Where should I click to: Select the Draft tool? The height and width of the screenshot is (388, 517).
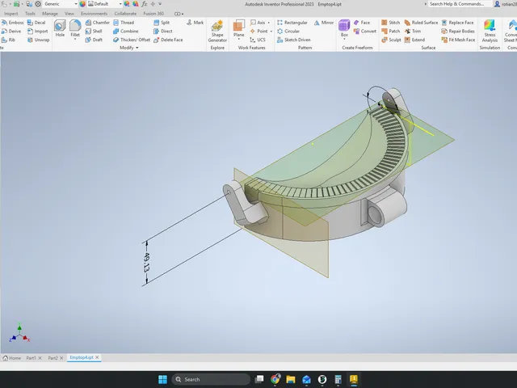pos(94,40)
